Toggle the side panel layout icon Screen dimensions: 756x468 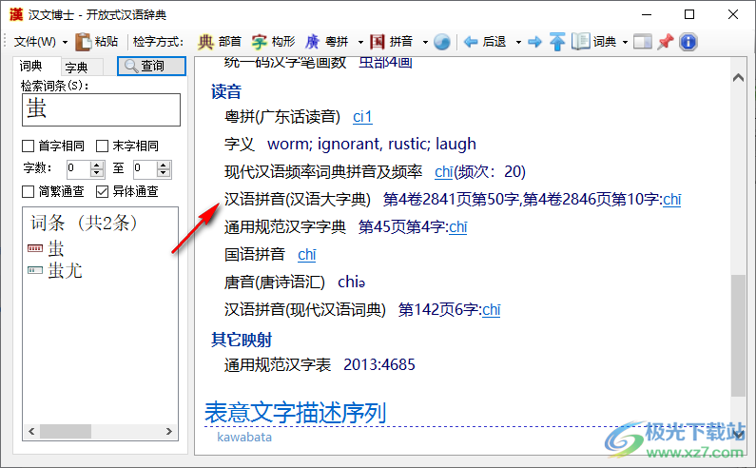[x=642, y=42]
